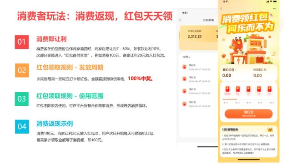Tap the fifth-day red packet icon
Screen dimensions: 286x166
pos(269,90)
